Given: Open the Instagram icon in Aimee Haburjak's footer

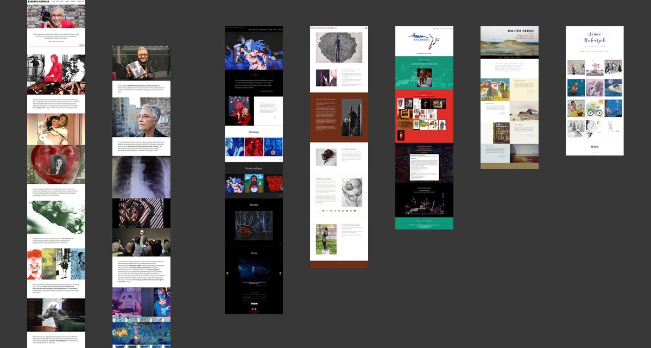Looking at the screenshot, I should click(x=595, y=147).
